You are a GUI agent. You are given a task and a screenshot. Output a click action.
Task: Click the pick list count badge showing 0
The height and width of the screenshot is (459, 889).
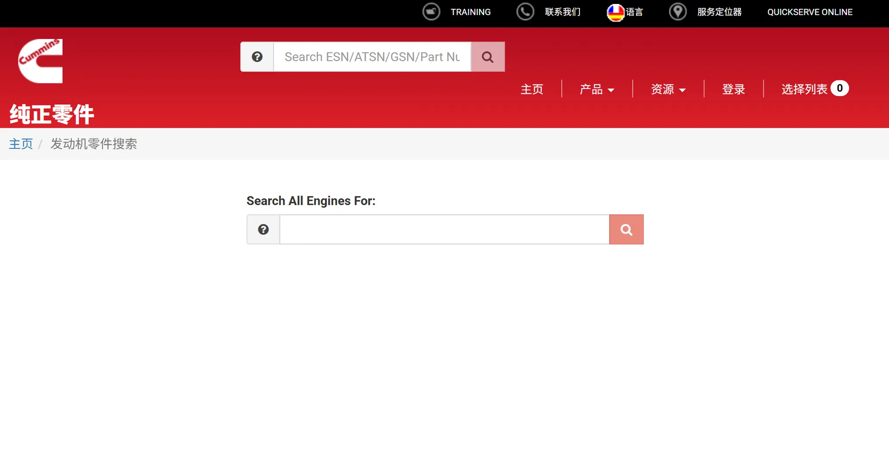[839, 88]
